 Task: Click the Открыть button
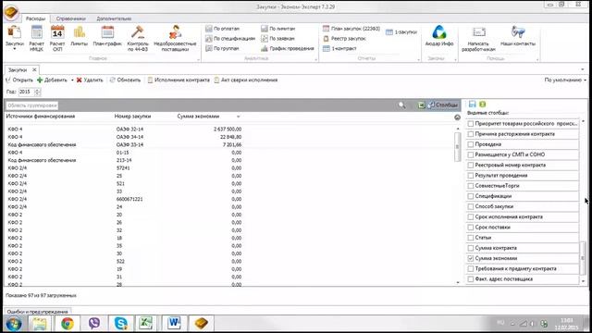[x=19, y=80]
